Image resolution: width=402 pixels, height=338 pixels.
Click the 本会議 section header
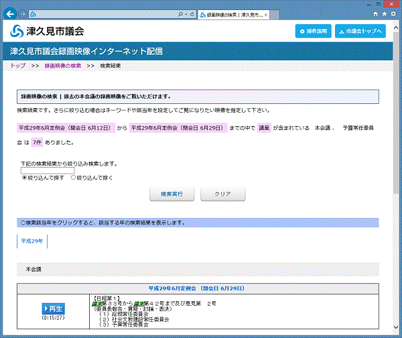tap(198, 270)
